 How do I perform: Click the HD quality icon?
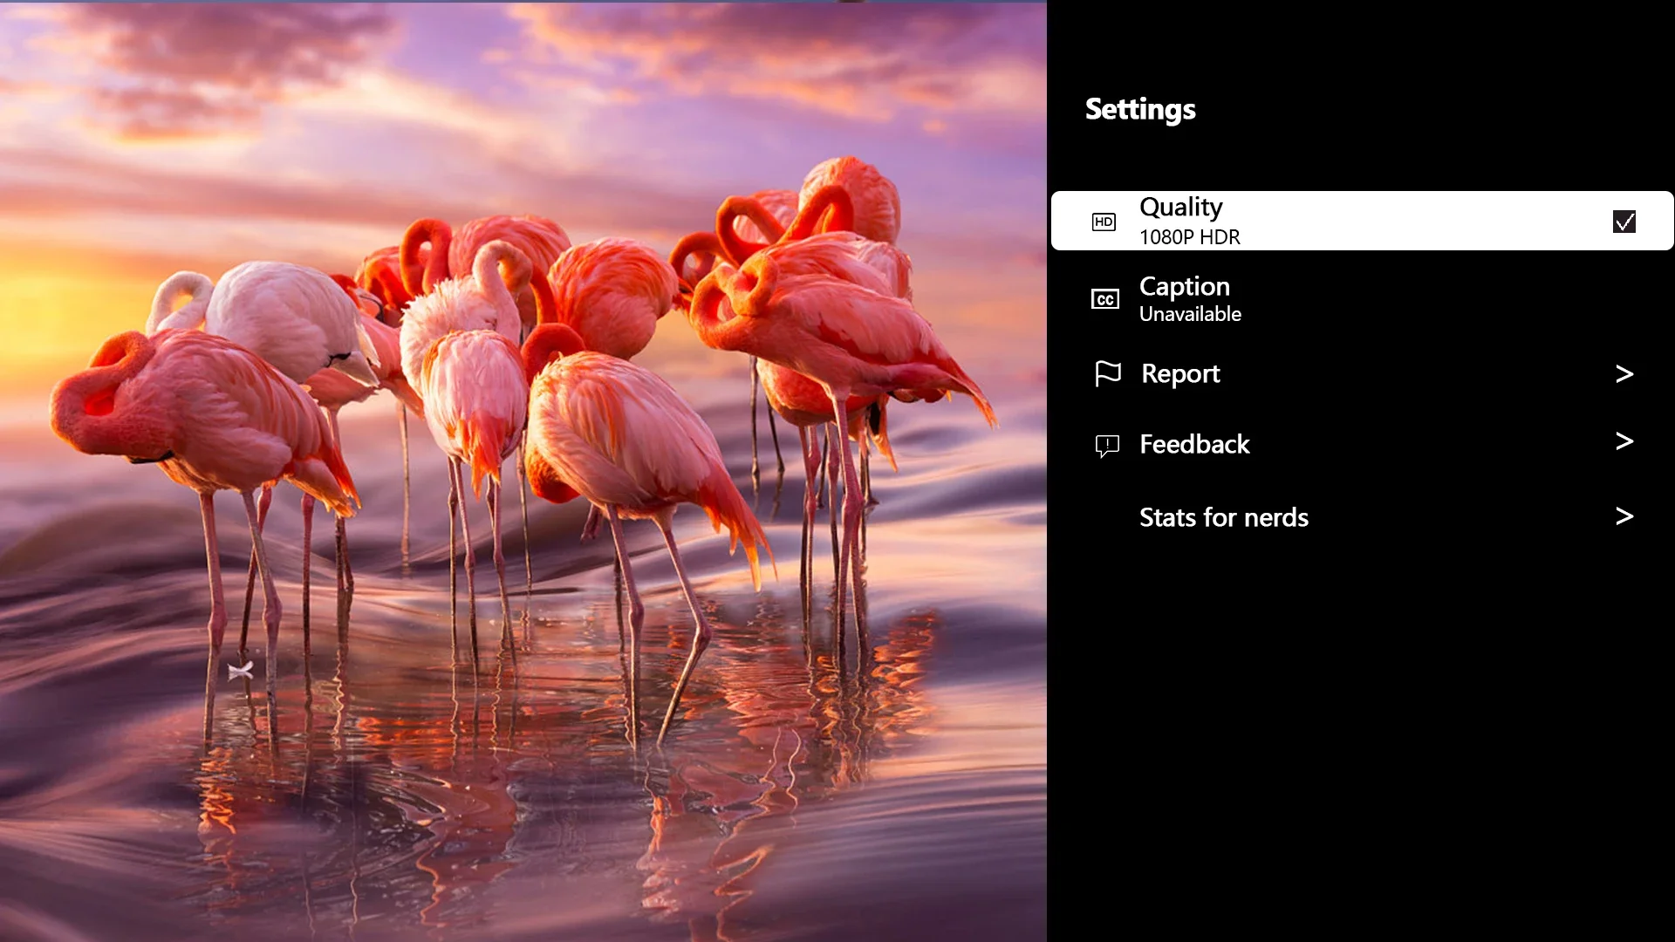coord(1104,222)
